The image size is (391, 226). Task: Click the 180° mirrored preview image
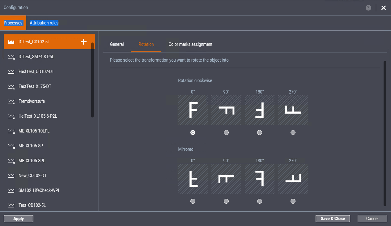259,179
